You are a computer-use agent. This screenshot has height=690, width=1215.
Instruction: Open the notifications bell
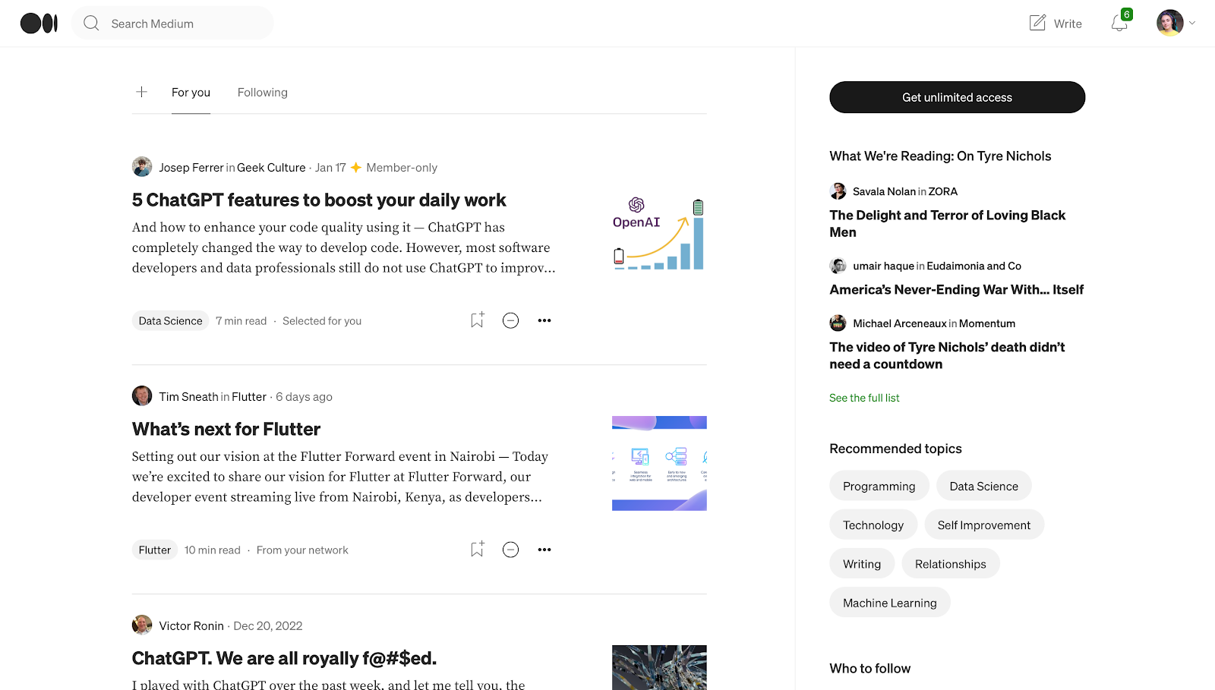click(1118, 24)
